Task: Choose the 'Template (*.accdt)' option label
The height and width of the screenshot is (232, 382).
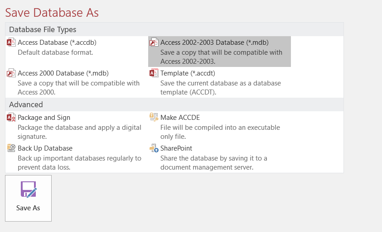Action: (x=188, y=73)
